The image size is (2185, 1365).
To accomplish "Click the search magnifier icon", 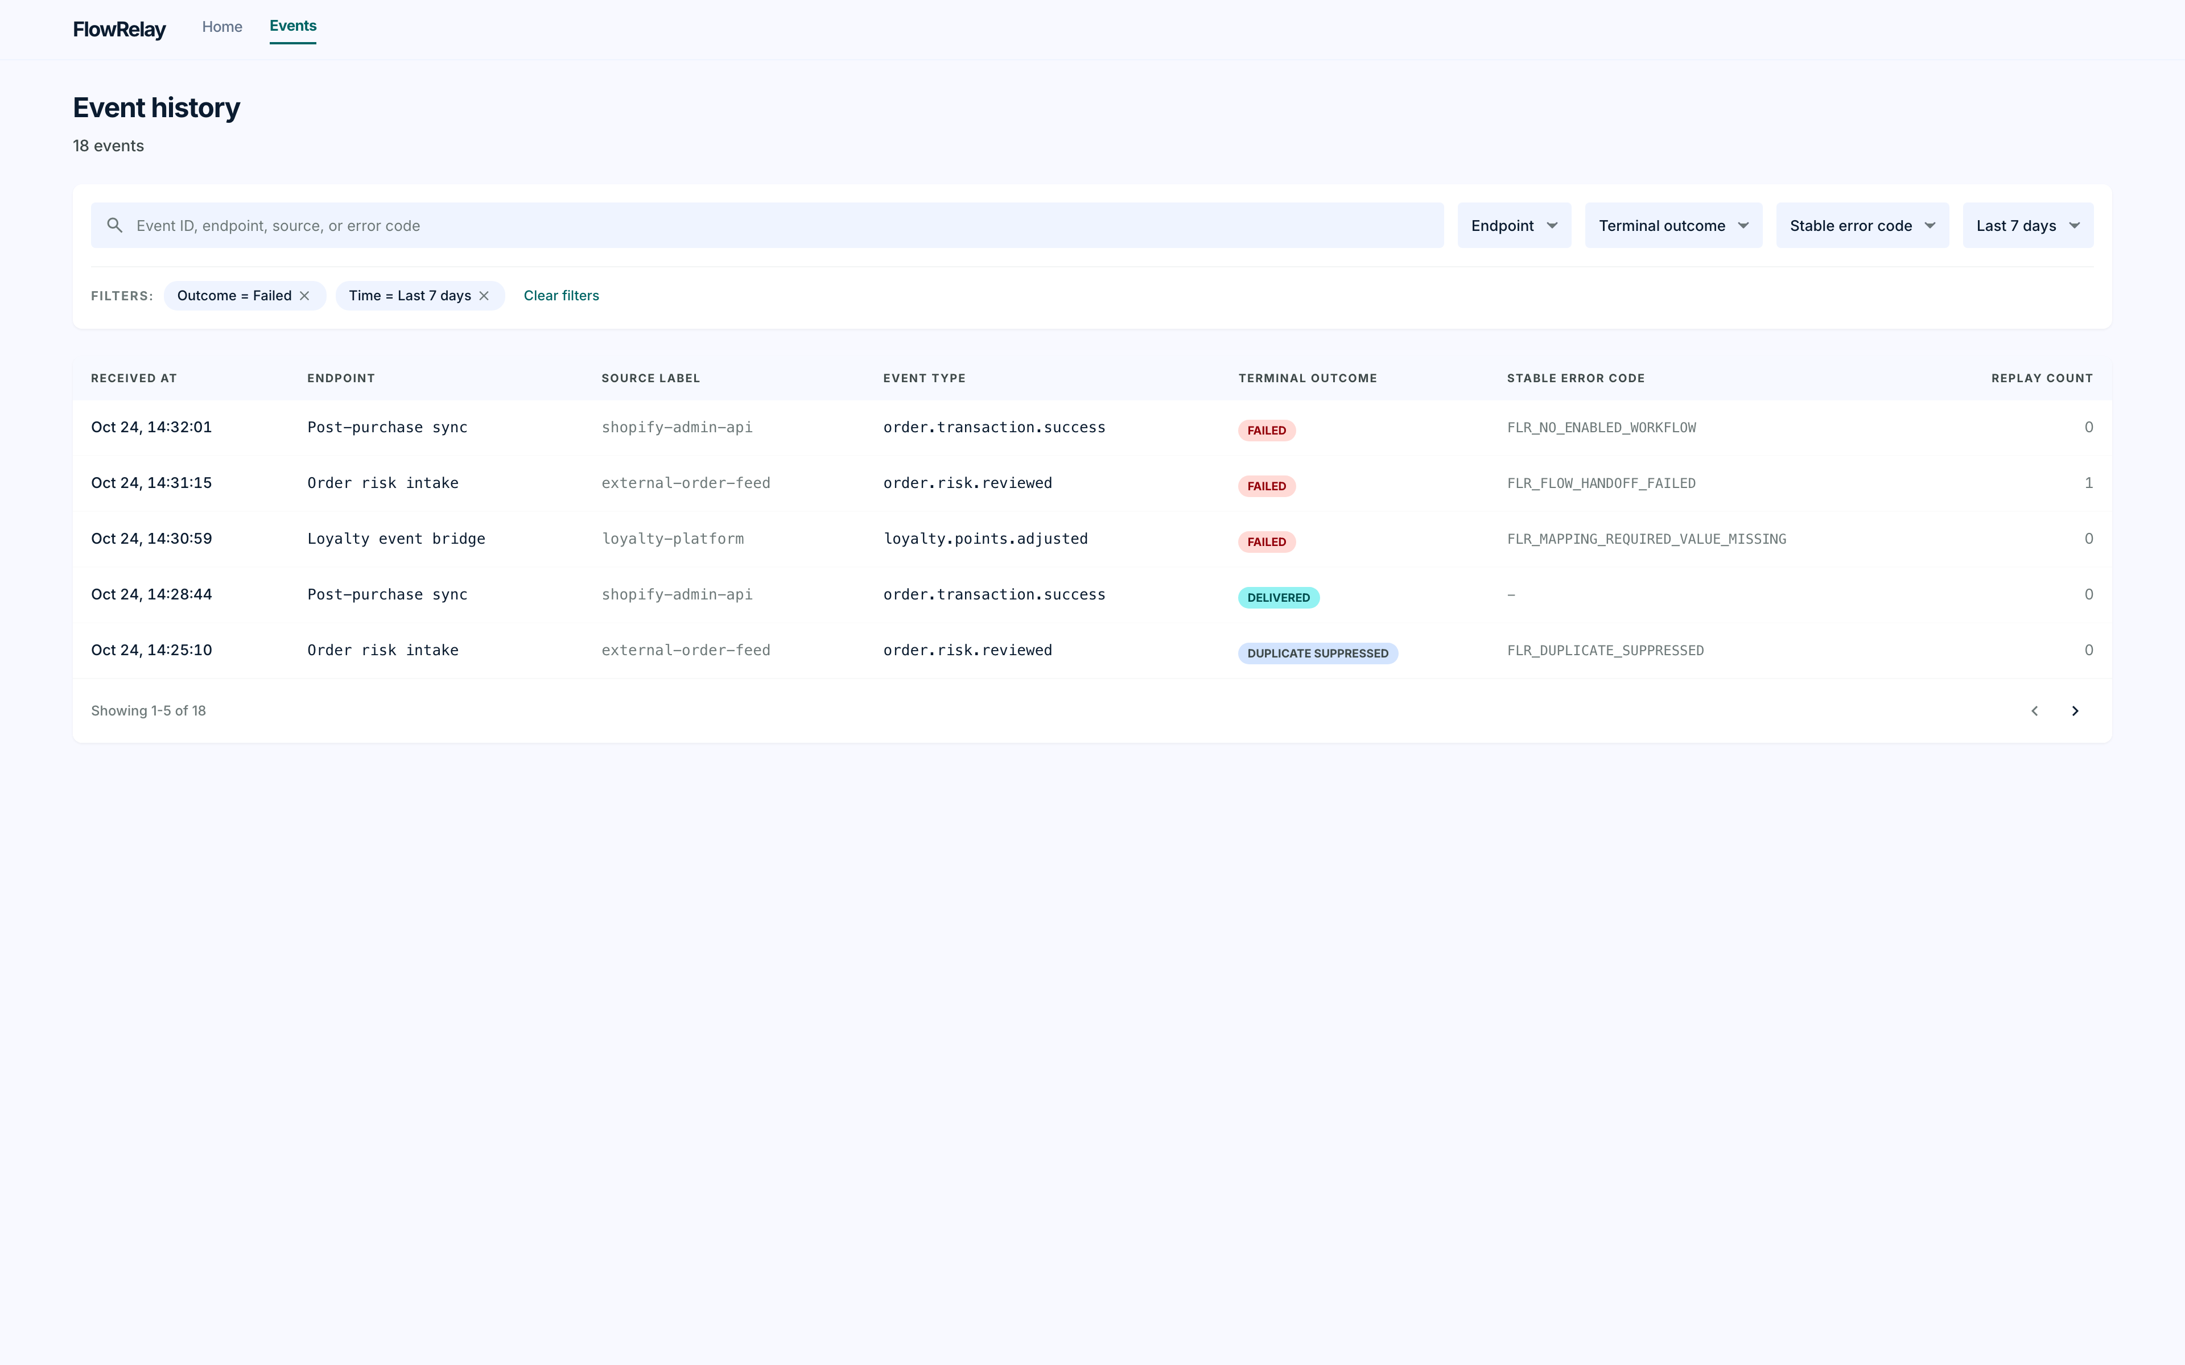I will pos(115,225).
